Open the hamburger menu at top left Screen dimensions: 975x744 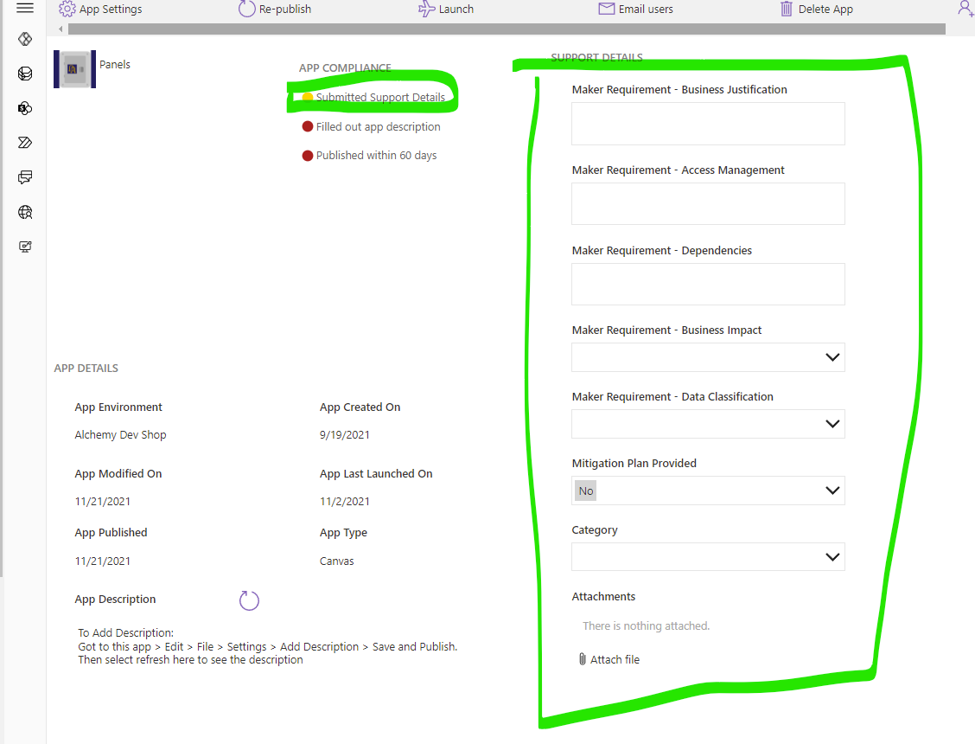click(x=24, y=9)
